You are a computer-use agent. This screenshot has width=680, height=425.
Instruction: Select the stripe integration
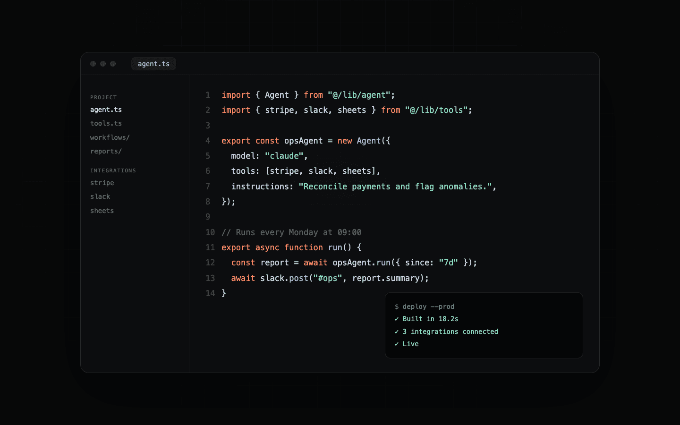102,183
